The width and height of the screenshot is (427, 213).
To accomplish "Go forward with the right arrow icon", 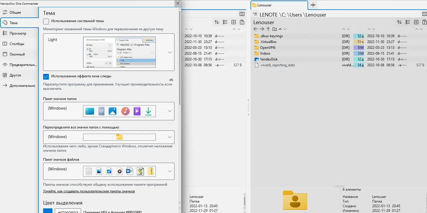I will tap(262, 29).
